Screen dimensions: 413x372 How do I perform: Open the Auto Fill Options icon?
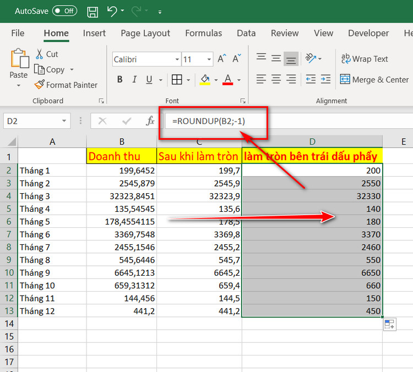coord(389,324)
